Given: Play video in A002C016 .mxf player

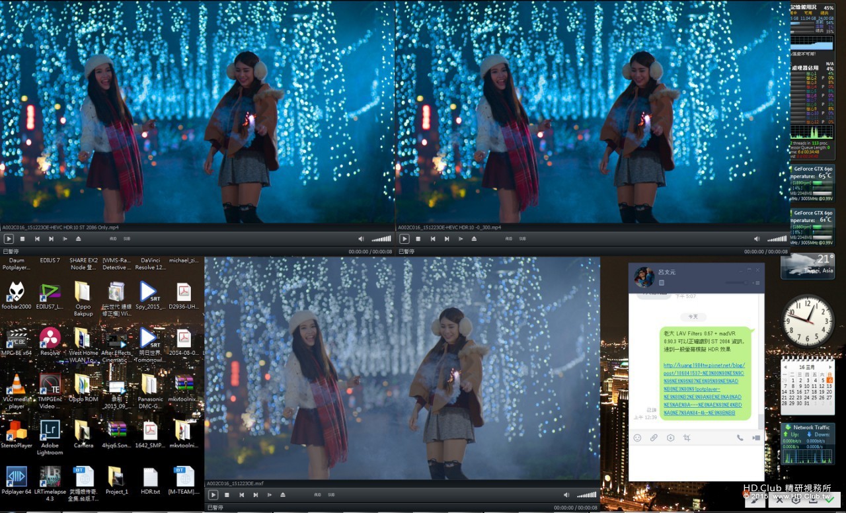Looking at the screenshot, I should tap(213, 494).
